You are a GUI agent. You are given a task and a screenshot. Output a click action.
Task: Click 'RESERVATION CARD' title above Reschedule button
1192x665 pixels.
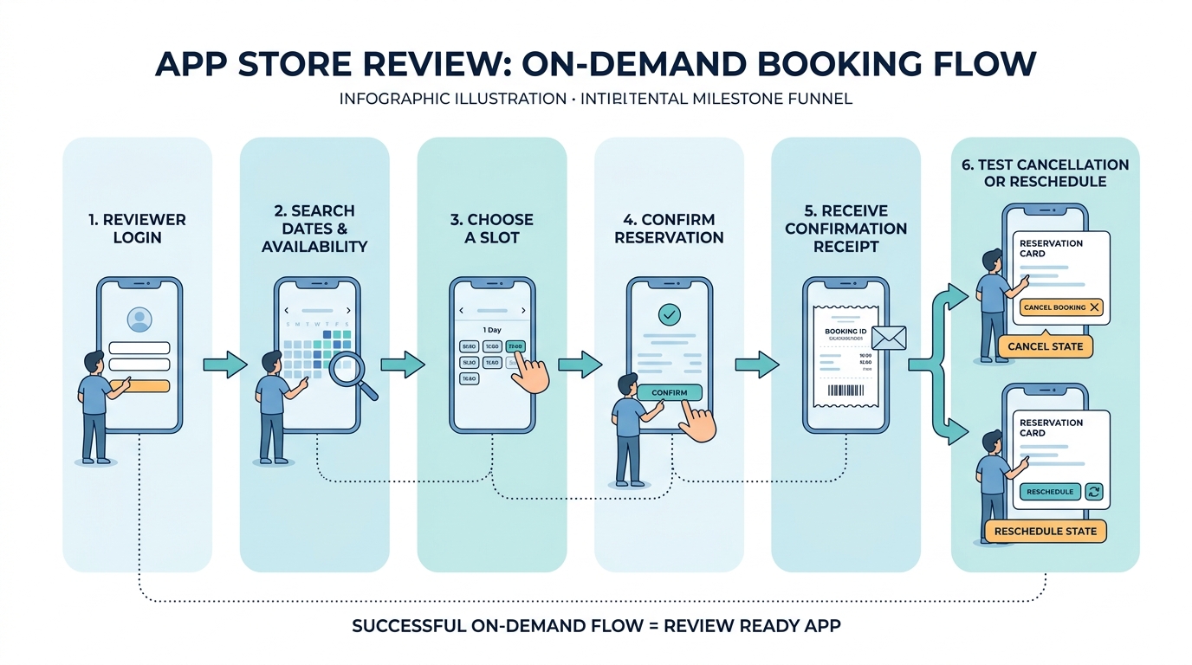(1051, 428)
